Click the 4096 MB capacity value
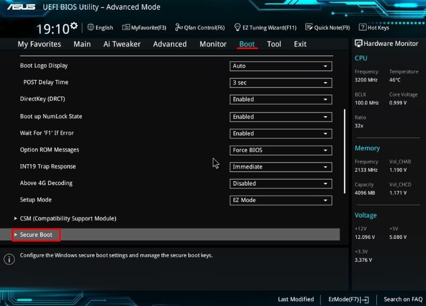 click(x=365, y=192)
